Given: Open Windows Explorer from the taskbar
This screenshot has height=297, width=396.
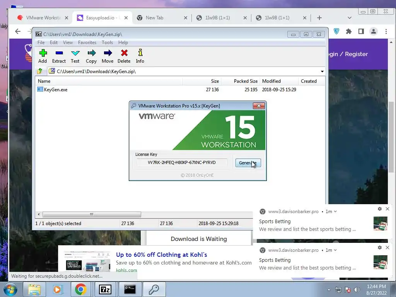Looking at the screenshot, I should [34, 289].
